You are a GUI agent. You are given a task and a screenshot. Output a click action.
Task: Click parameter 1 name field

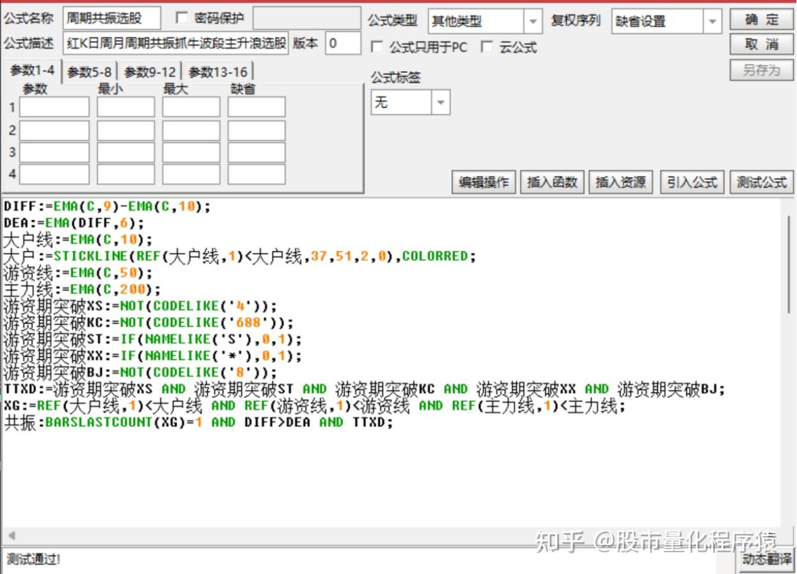pos(54,107)
